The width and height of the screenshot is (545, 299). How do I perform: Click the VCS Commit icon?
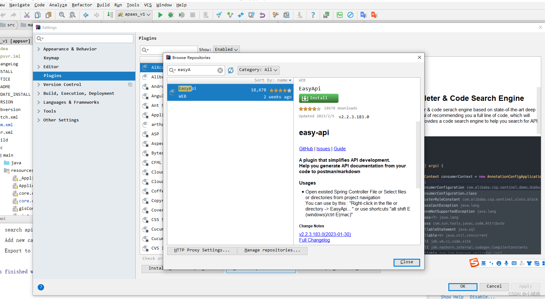click(230, 15)
